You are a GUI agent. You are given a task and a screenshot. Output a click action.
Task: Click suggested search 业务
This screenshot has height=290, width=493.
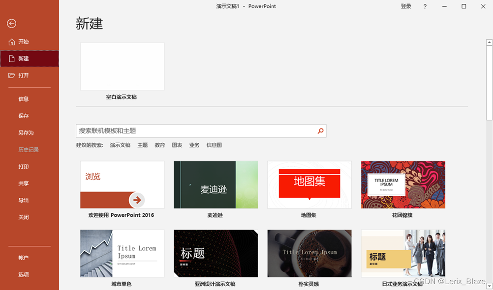pyautogui.click(x=194, y=145)
